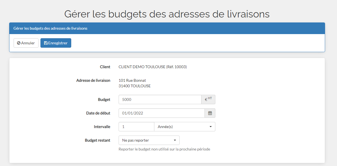Click the large page heading at the top

167,14
